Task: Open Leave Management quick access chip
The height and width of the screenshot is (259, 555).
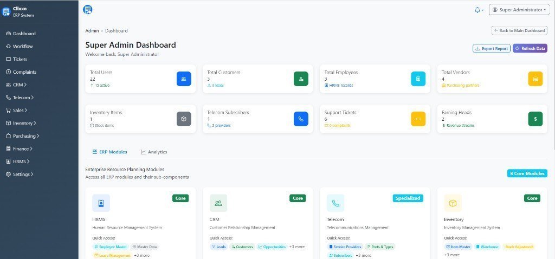Action: pyautogui.click(x=113, y=255)
